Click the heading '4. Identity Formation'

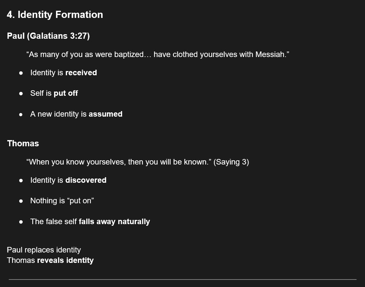(x=55, y=15)
